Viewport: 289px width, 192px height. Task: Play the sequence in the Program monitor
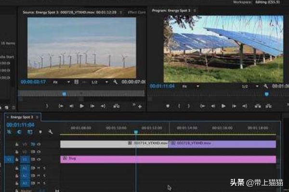[x=223, y=106]
